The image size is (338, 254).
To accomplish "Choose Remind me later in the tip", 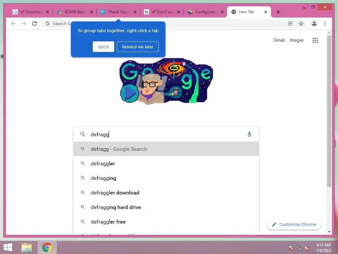I will click(138, 47).
